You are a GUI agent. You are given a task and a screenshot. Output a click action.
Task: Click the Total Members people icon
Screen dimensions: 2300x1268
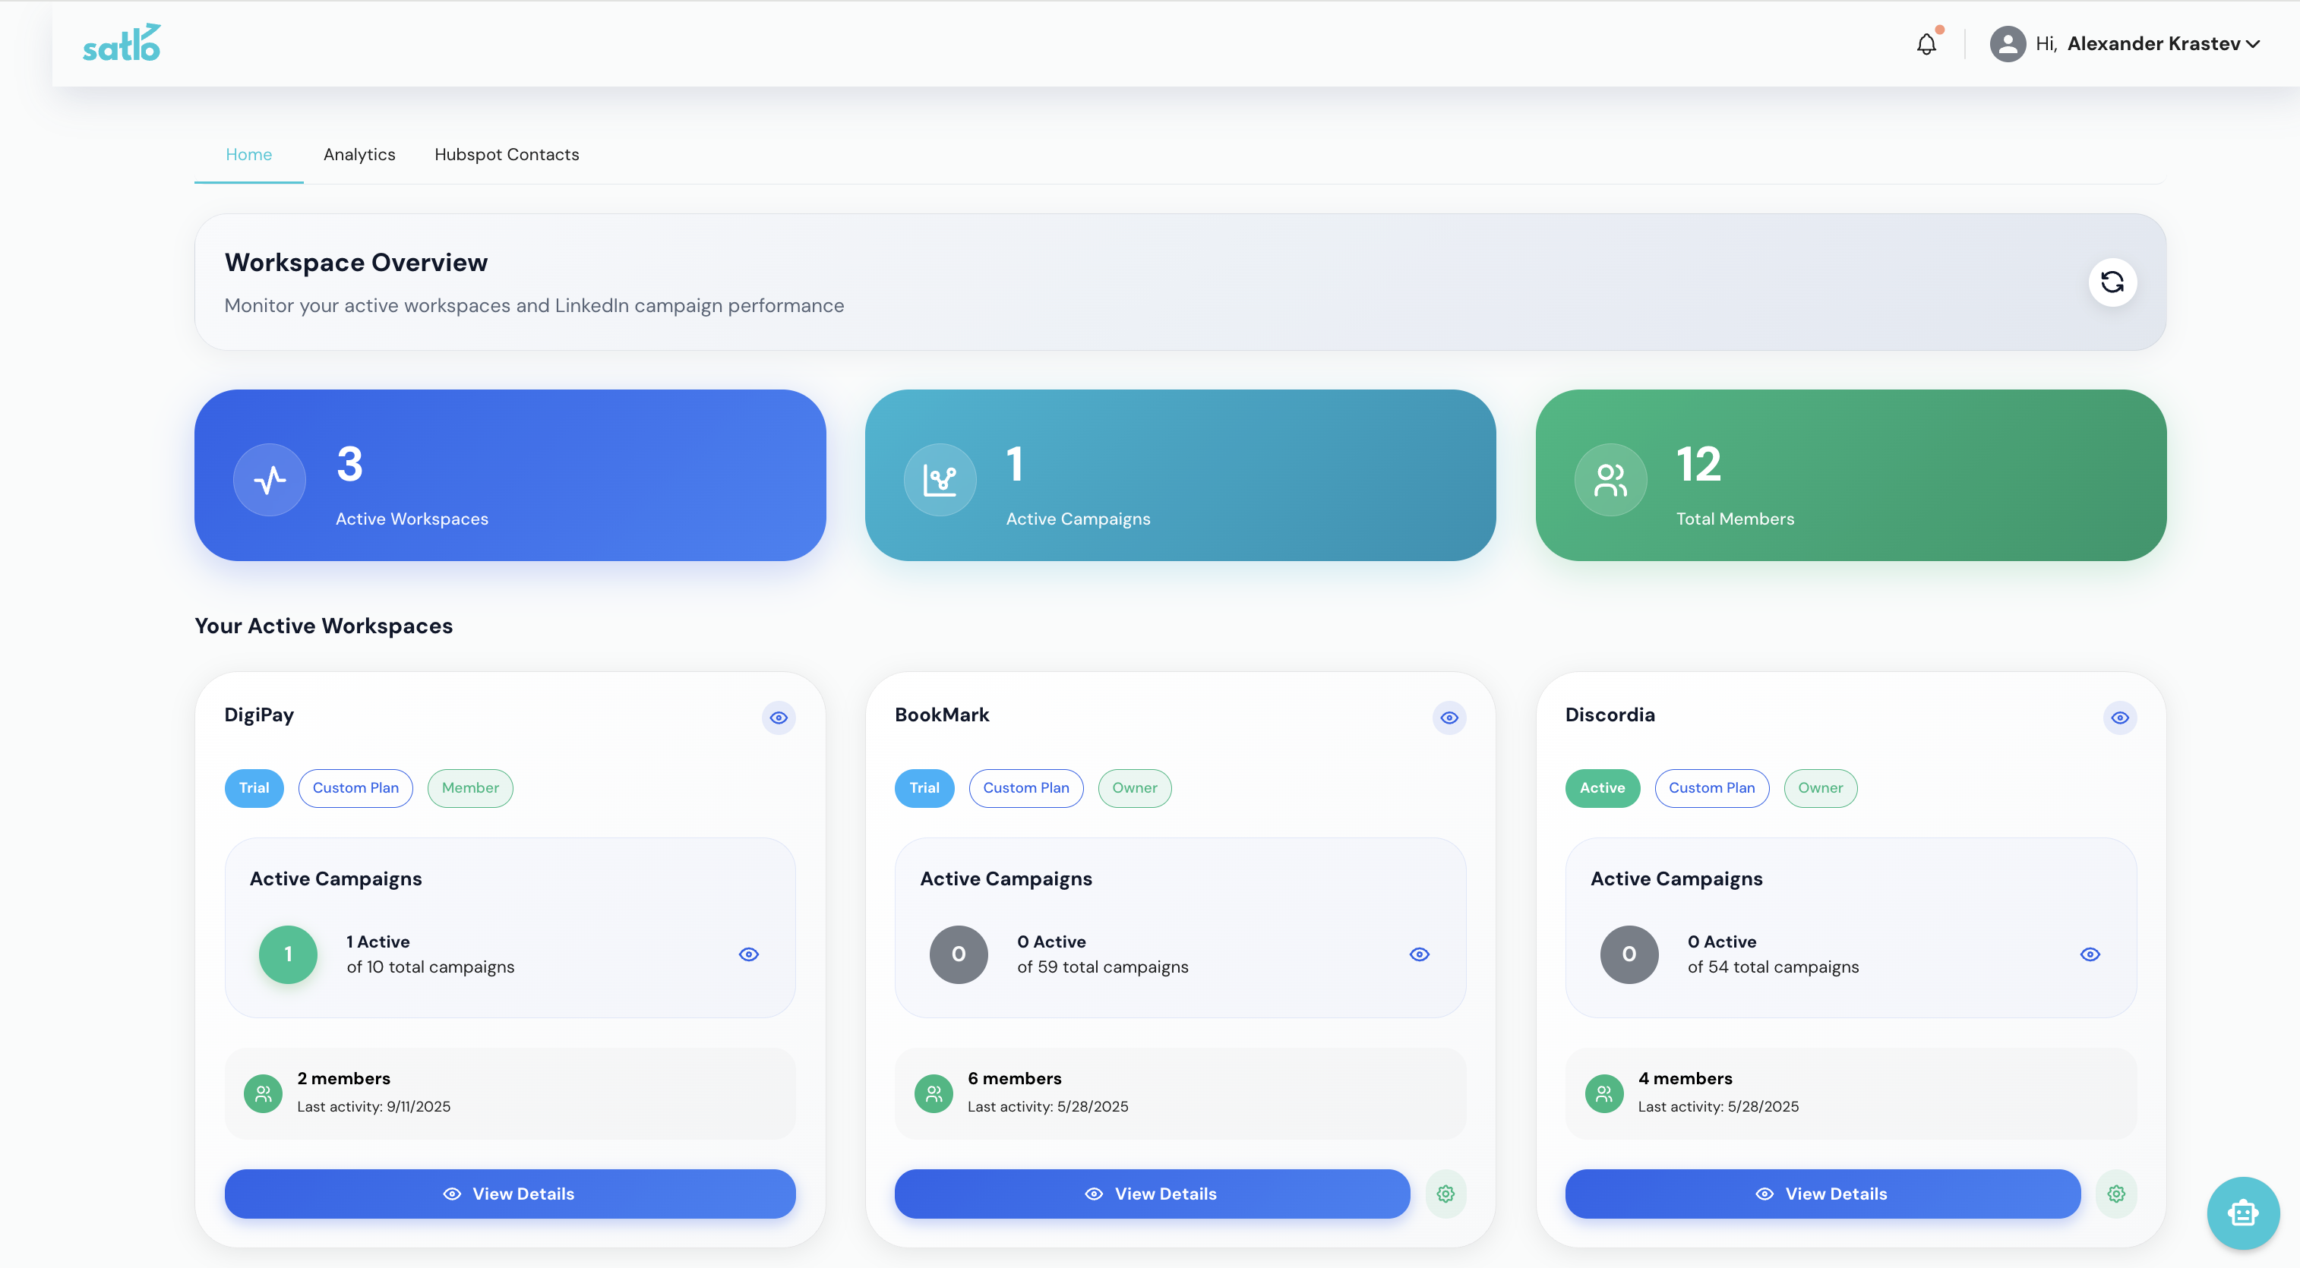[1610, 480]
